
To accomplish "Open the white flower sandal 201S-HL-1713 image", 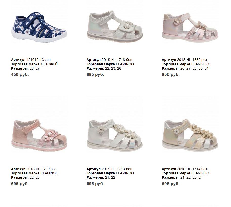I will point(115,135).
